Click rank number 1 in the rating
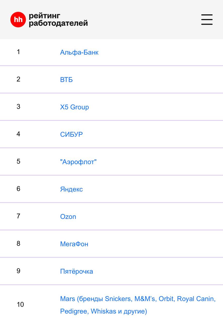 [18, 52]
